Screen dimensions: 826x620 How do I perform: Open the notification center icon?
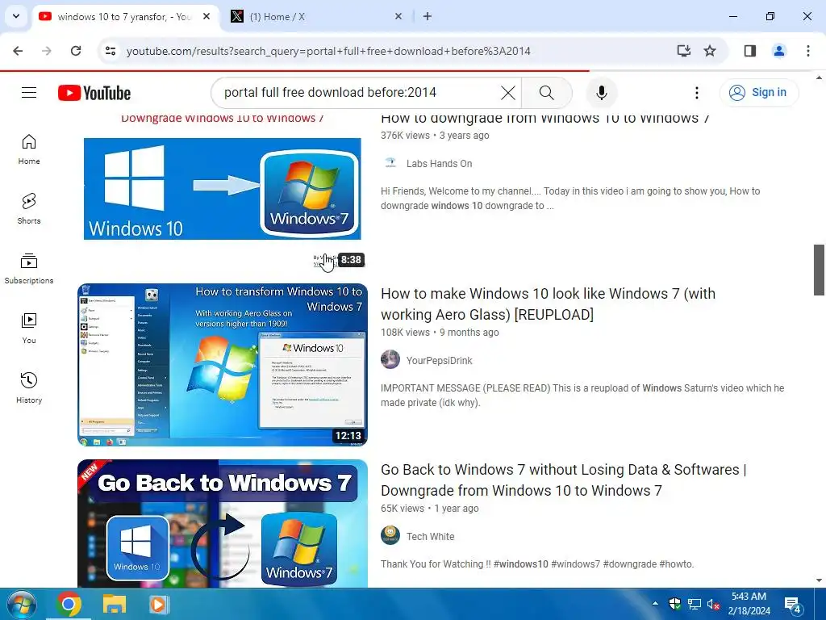pyautogui.click(x=793, y=605)
